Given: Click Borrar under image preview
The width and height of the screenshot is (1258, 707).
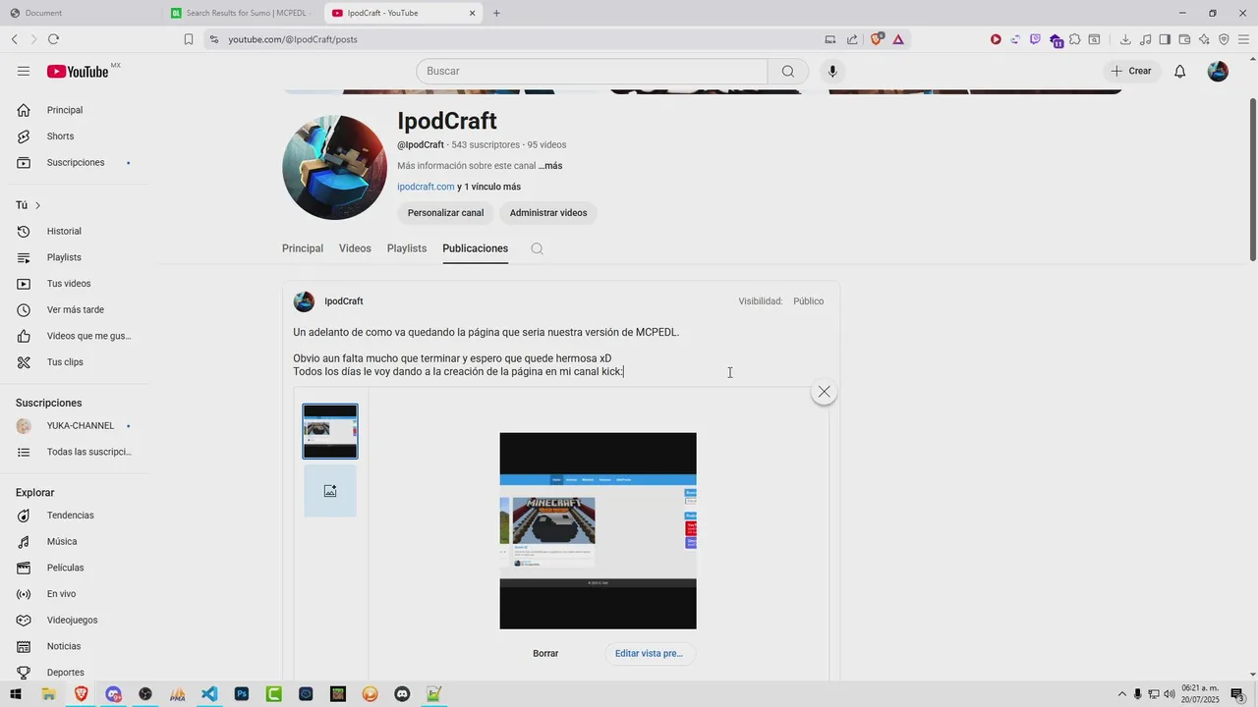Looking at the screenshot, I should pyautogui.click(x=545, y=653).
